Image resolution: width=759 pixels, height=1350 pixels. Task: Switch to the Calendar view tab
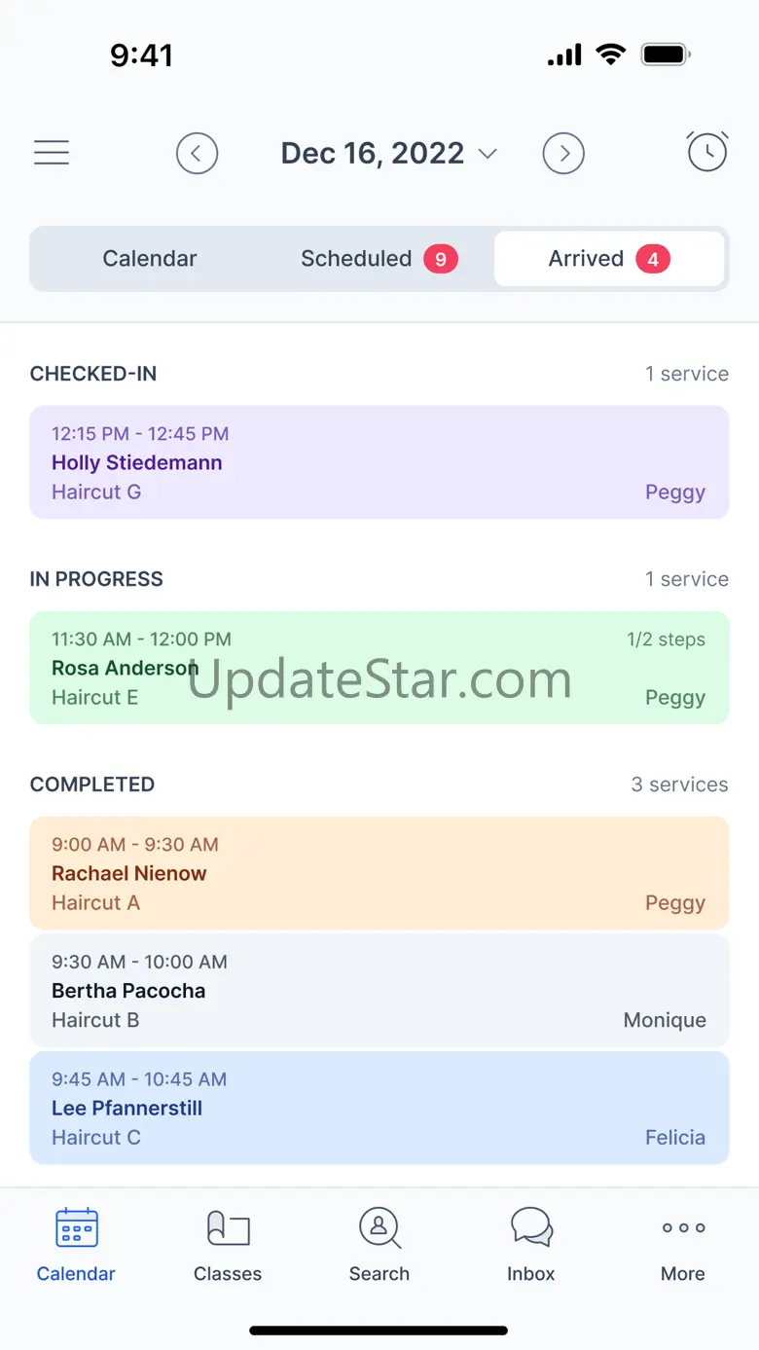pyautogui.click(x=150, y=259)
